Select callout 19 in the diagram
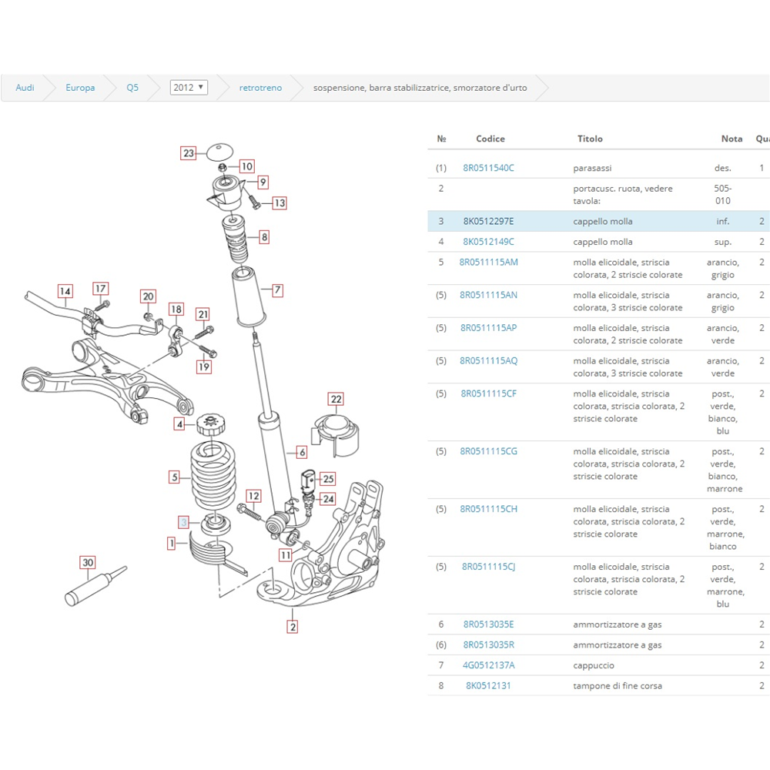The image size is (770, 770). point(204,367)
